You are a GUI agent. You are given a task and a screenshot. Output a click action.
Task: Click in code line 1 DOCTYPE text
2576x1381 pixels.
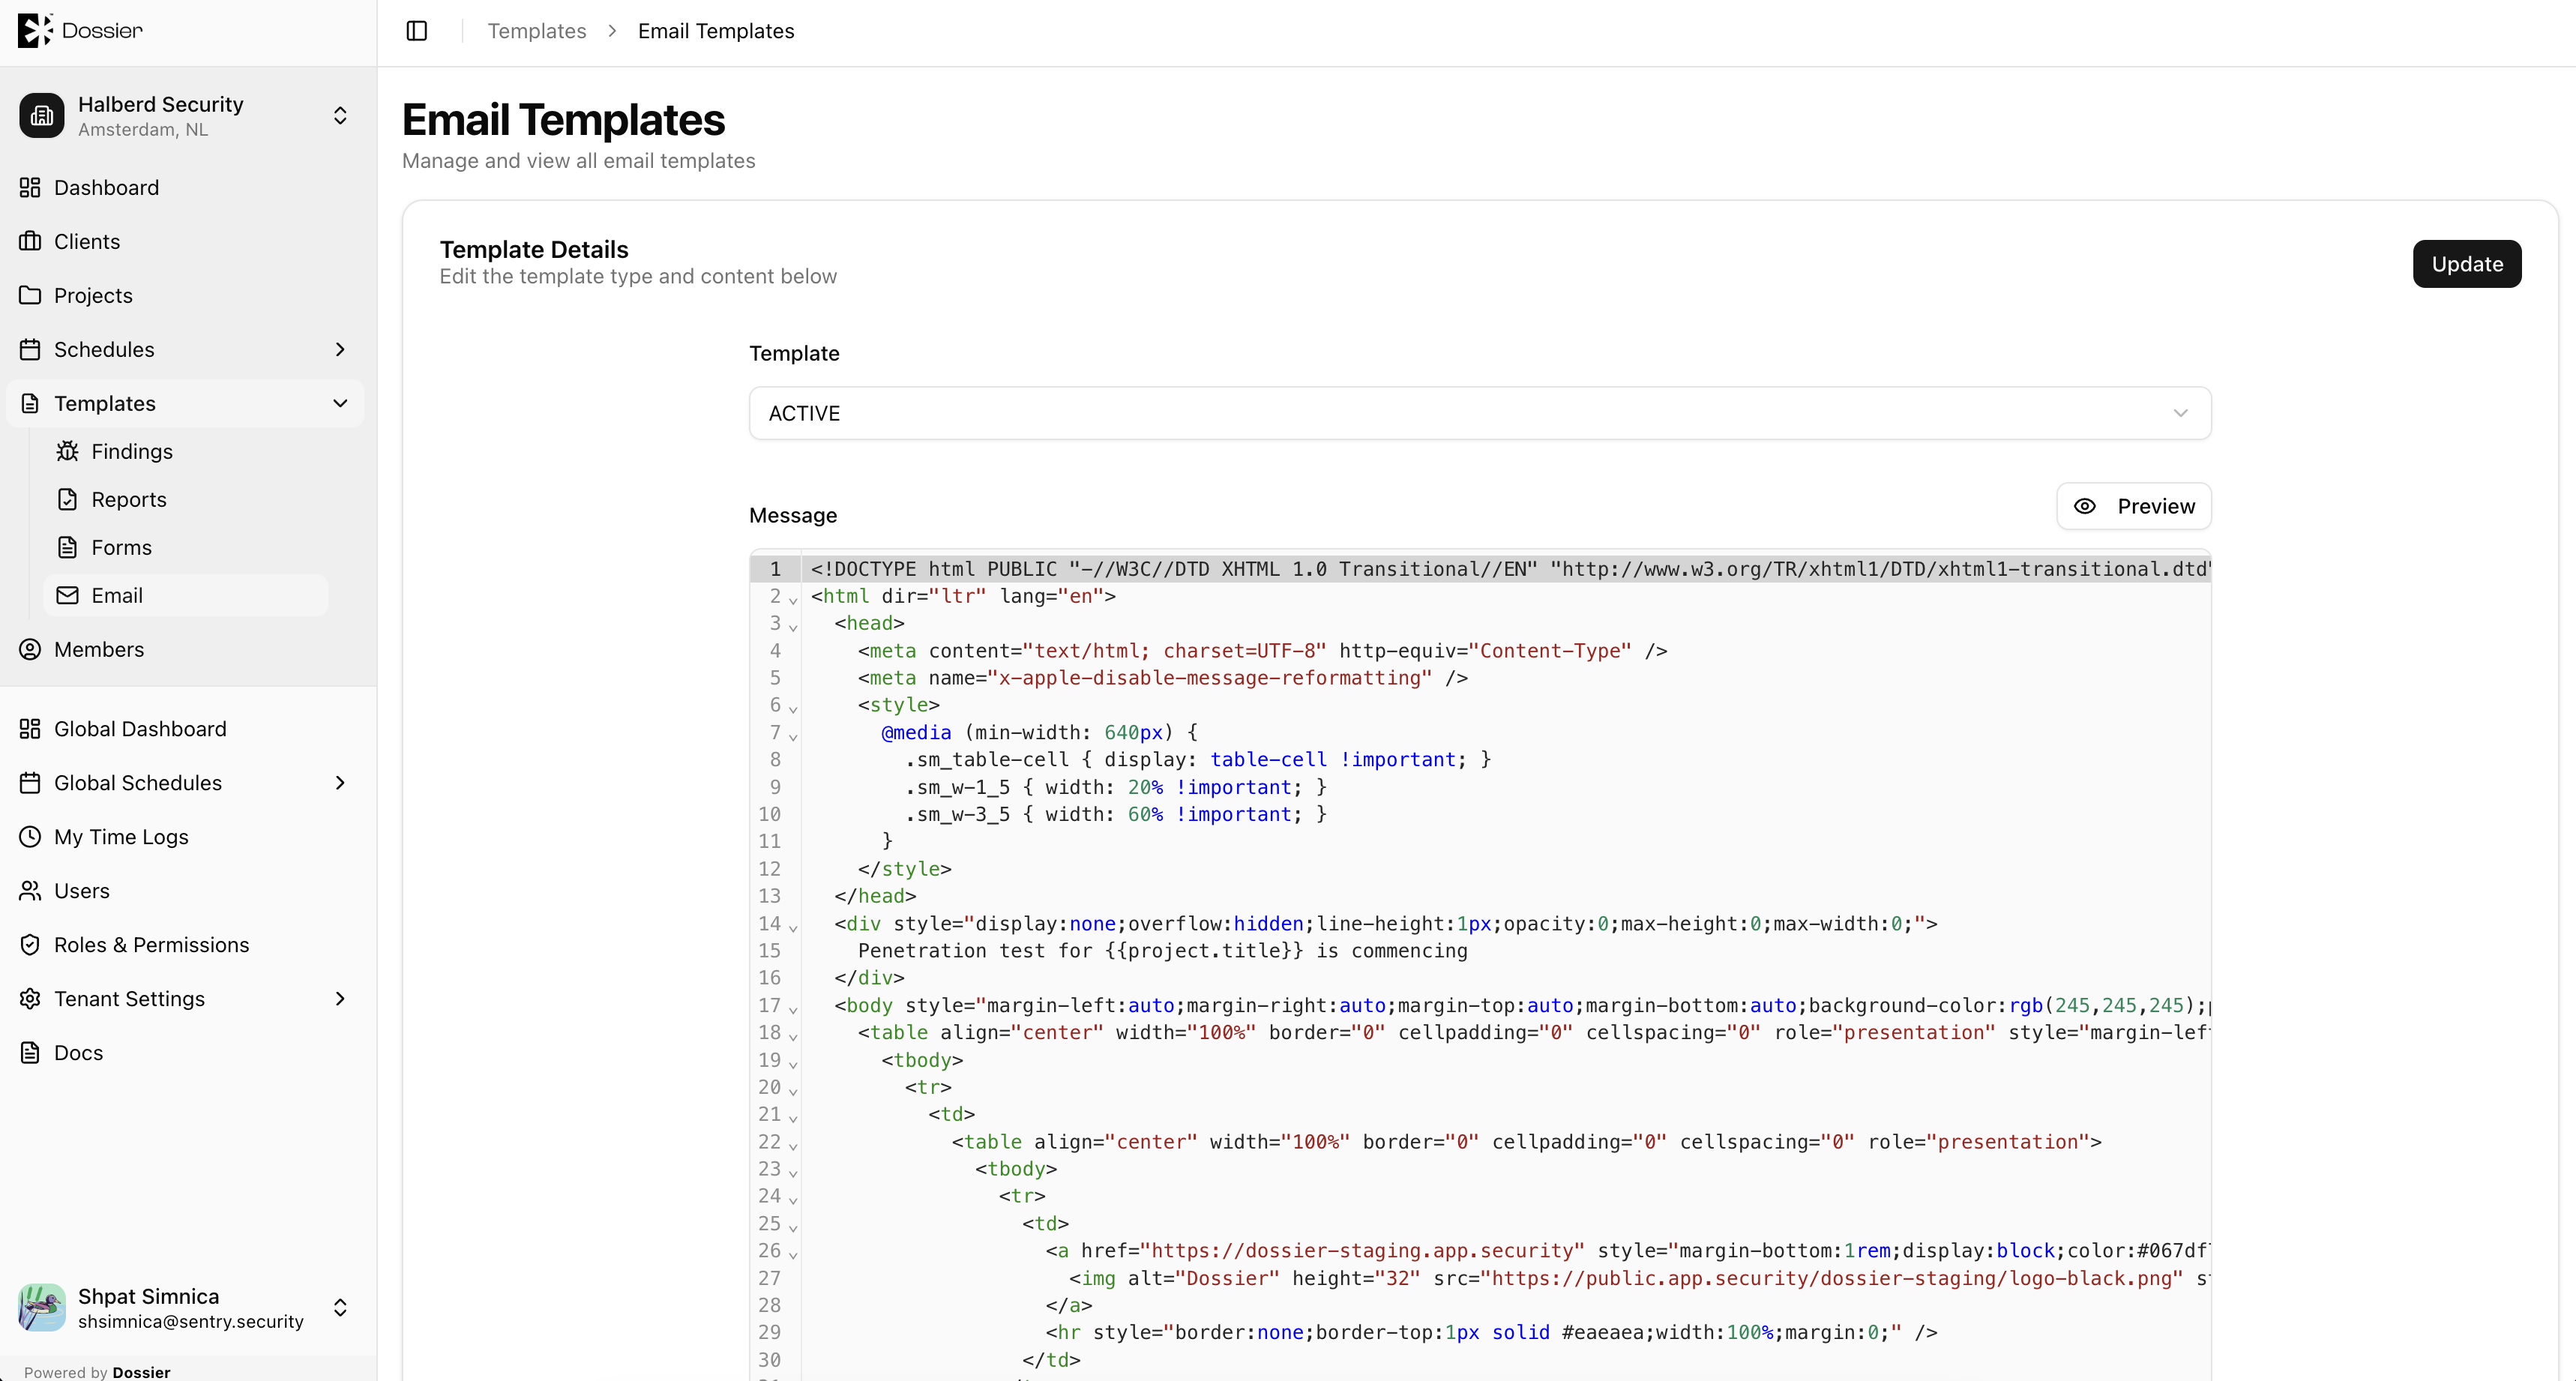click(x=1510, y=569)
